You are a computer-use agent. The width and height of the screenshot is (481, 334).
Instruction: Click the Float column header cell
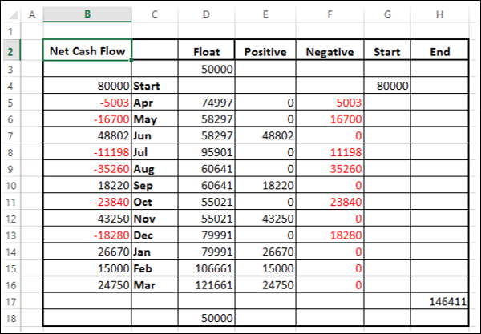point(207,51)
